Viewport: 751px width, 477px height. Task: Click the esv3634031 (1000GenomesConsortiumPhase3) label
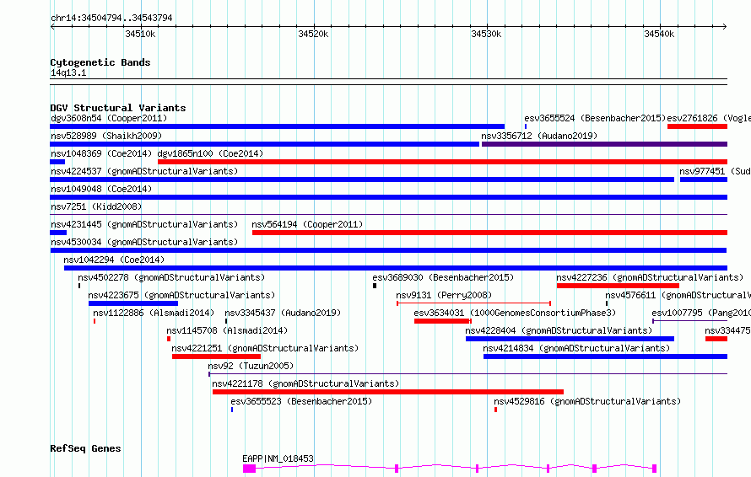click(515, 313)
